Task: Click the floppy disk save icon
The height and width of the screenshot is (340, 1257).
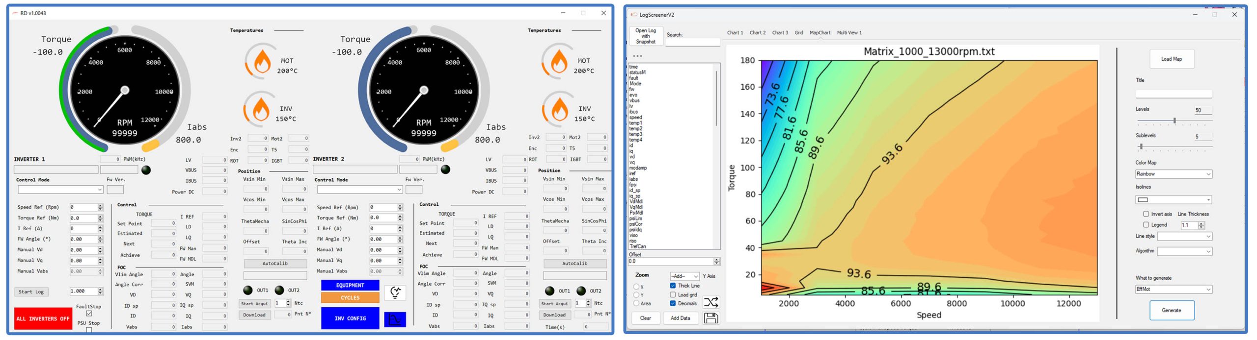Action: 710,318
